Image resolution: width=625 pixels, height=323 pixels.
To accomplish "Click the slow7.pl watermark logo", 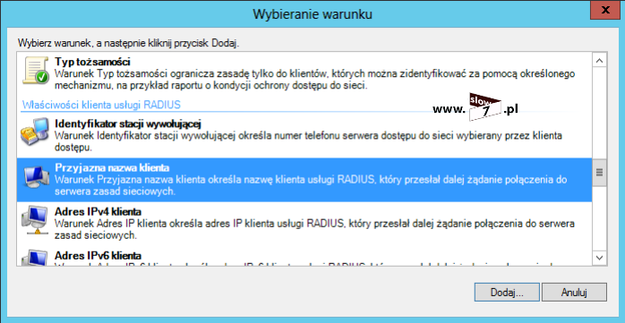I will pos(475,109).
